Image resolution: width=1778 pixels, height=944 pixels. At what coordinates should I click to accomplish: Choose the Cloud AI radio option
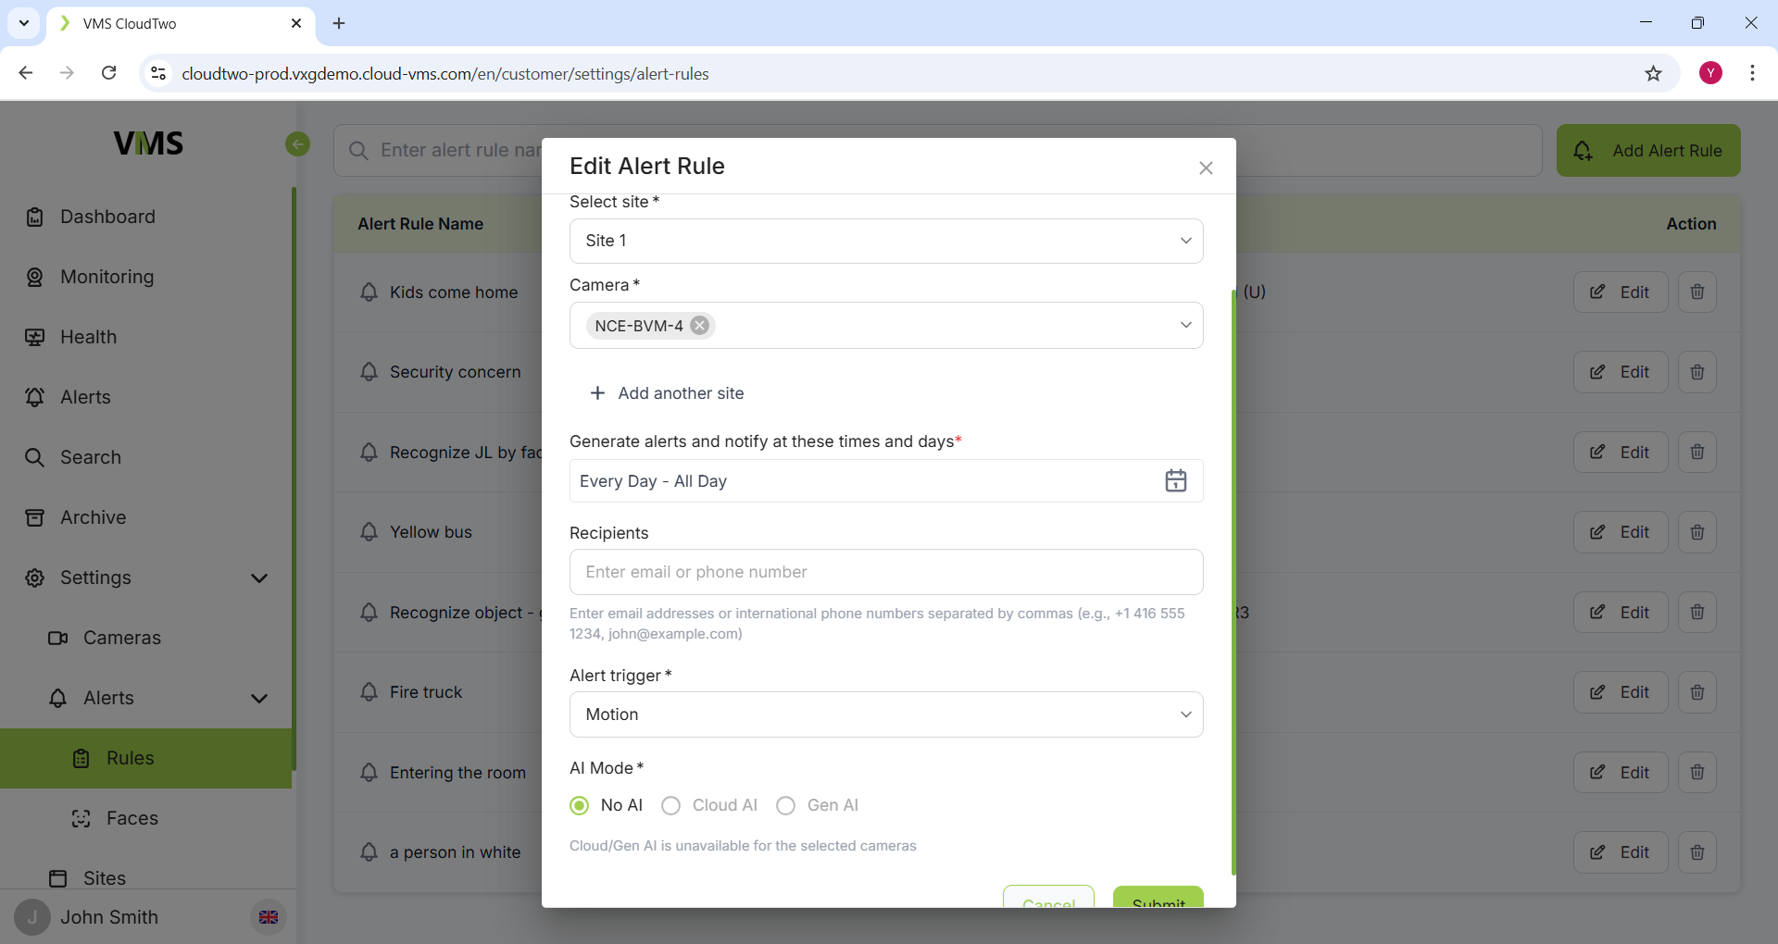click(671, 805)
